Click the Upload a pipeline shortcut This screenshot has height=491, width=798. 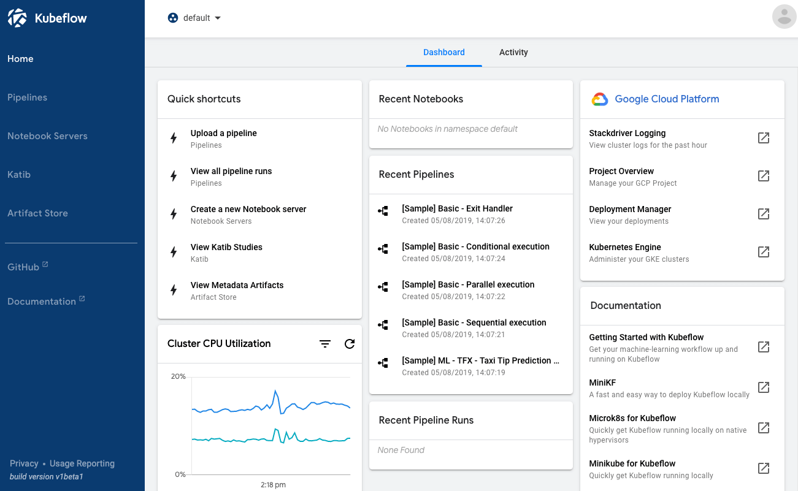[259, 139]
